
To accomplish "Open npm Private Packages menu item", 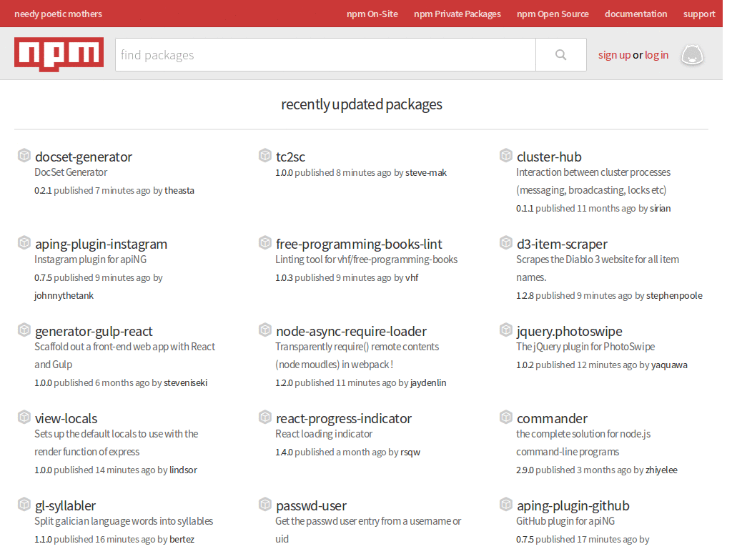I will (x=457, y=14).
